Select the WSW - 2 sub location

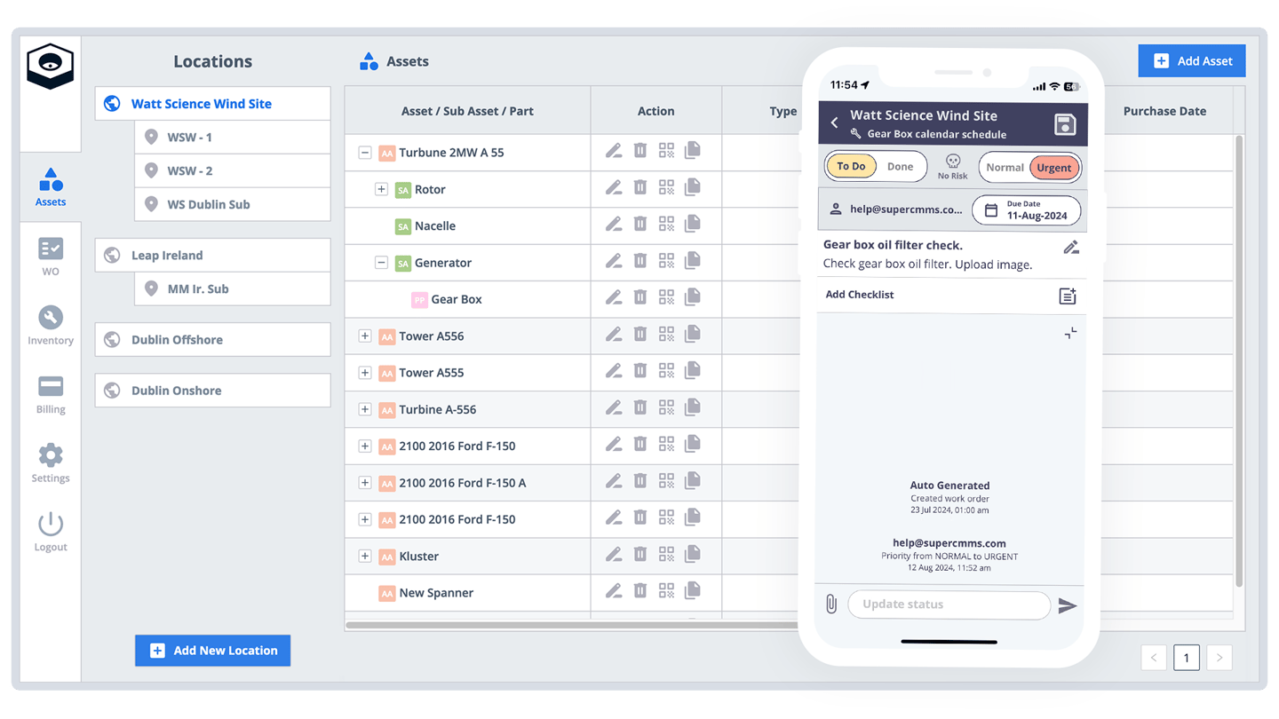tap(233, 171)
